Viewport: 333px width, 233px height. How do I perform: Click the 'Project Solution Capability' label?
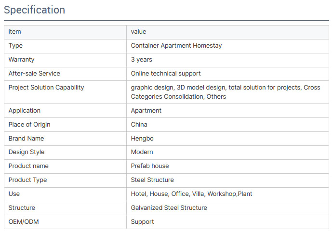46,88
